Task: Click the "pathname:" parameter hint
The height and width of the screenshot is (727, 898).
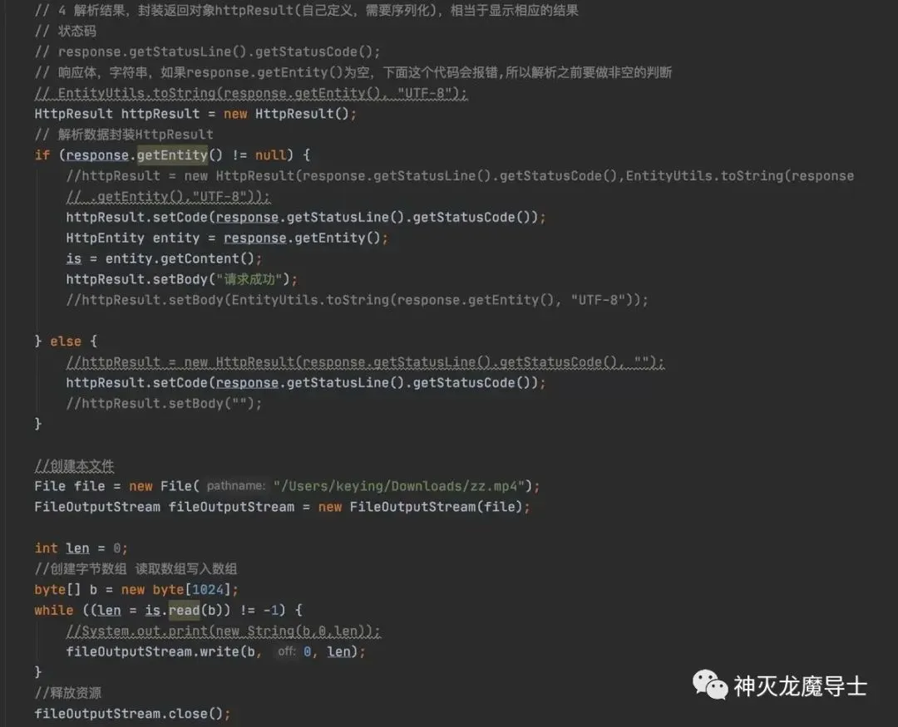Action: 236,486
